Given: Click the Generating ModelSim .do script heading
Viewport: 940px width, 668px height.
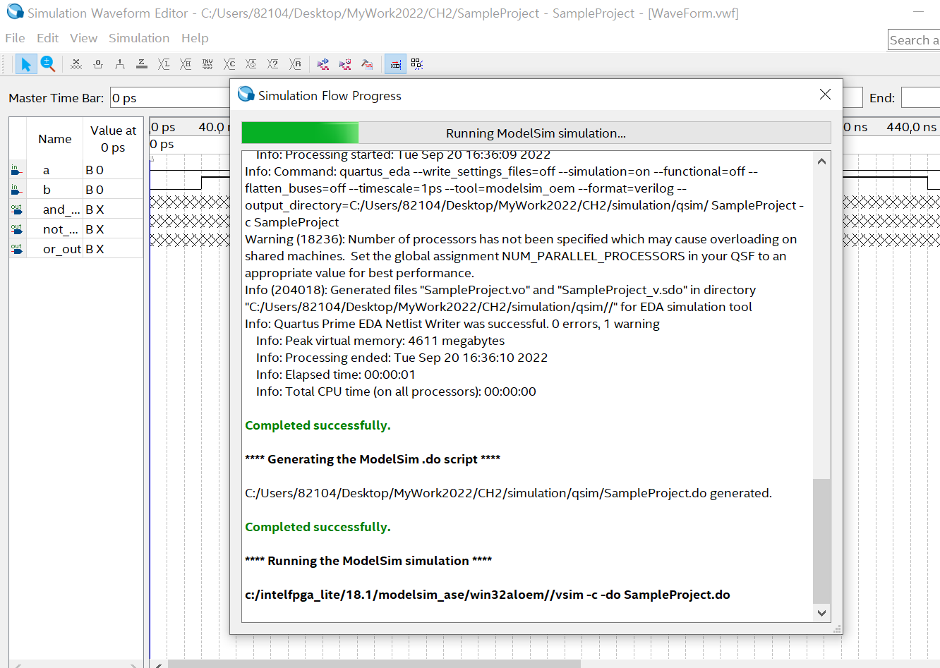Looking at the screenshot, I should coord(373,459).
